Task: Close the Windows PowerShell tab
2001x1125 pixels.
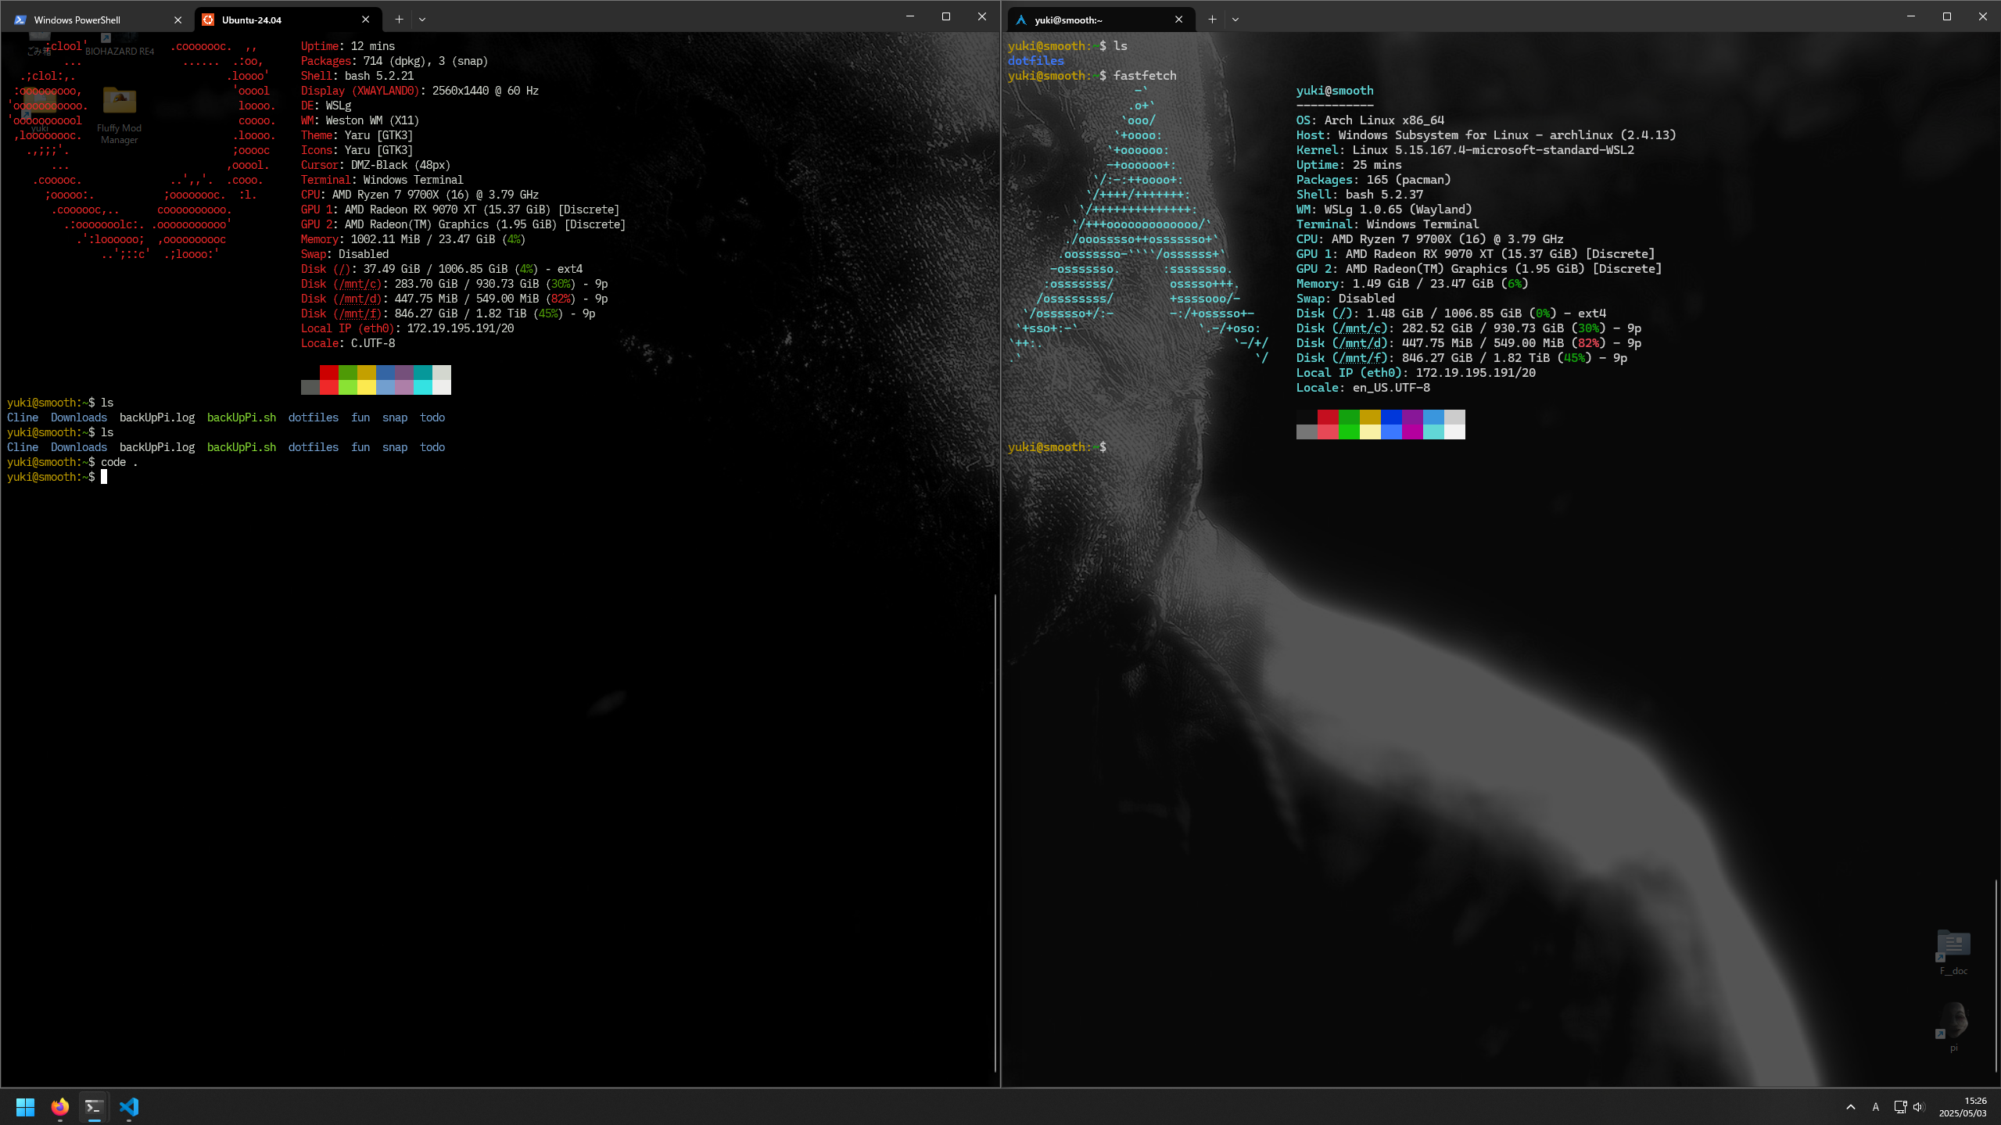Action: (x=178, y=20)
